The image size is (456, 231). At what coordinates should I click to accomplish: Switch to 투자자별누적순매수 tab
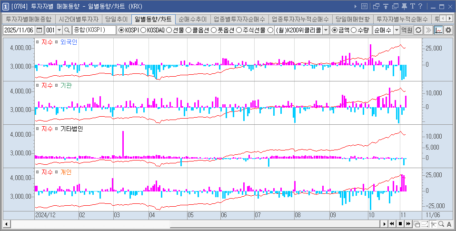point(402,19)
